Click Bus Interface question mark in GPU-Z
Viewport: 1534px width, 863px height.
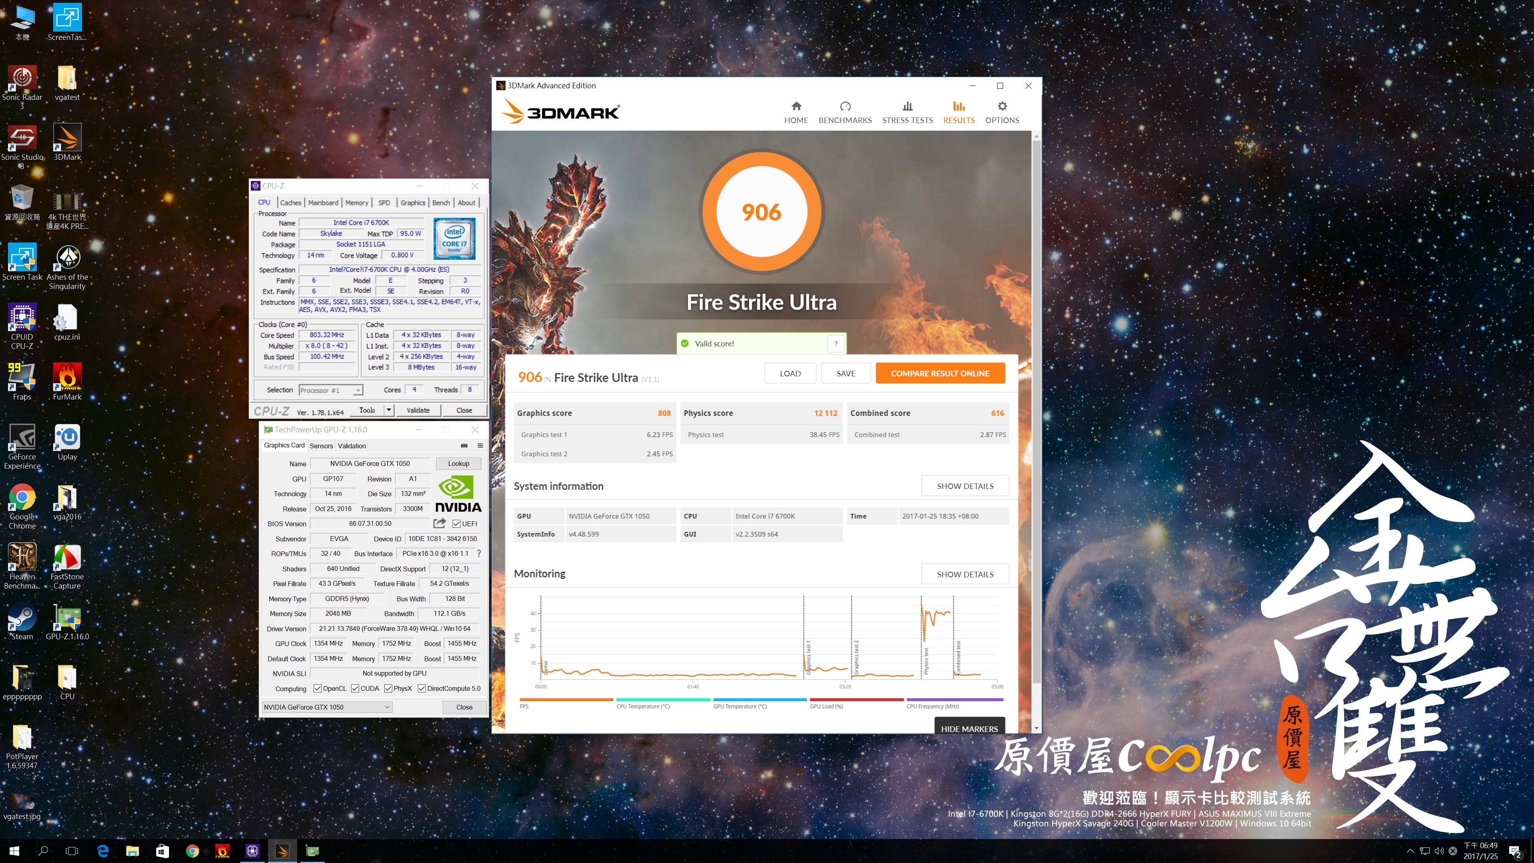tap(479, 553)
